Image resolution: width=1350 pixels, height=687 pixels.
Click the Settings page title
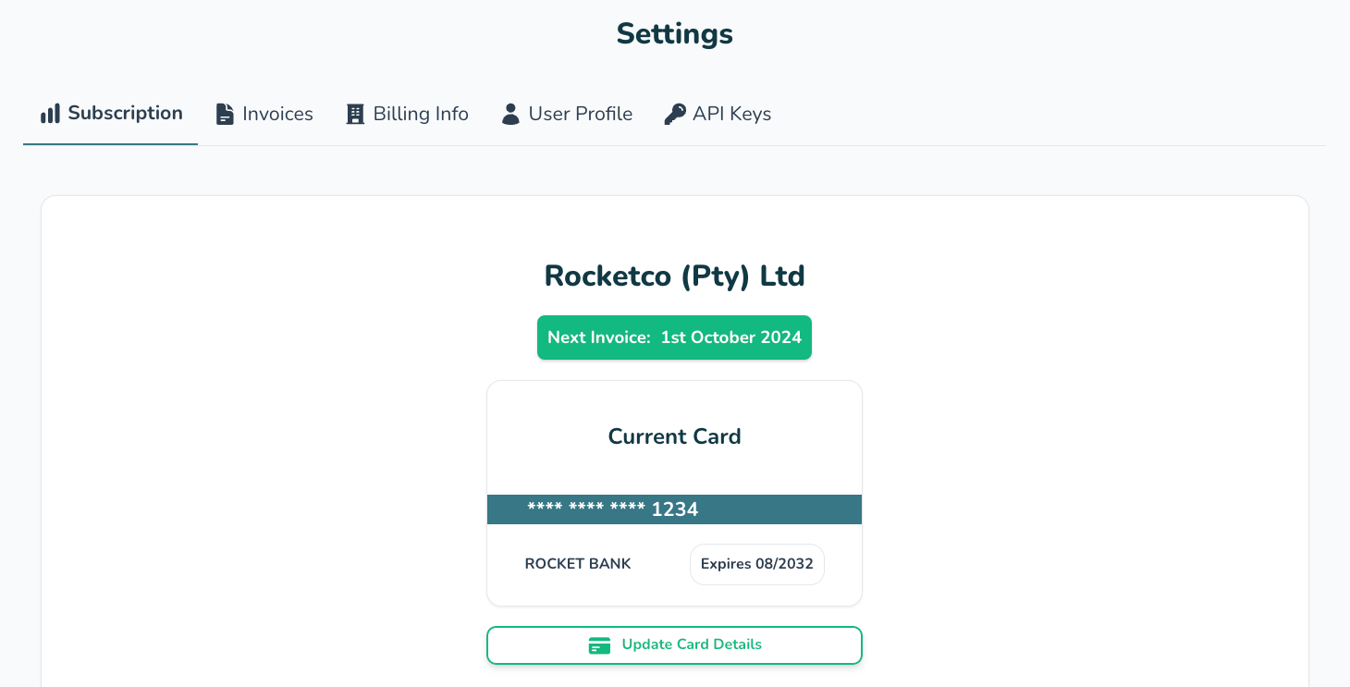(674, 34)
